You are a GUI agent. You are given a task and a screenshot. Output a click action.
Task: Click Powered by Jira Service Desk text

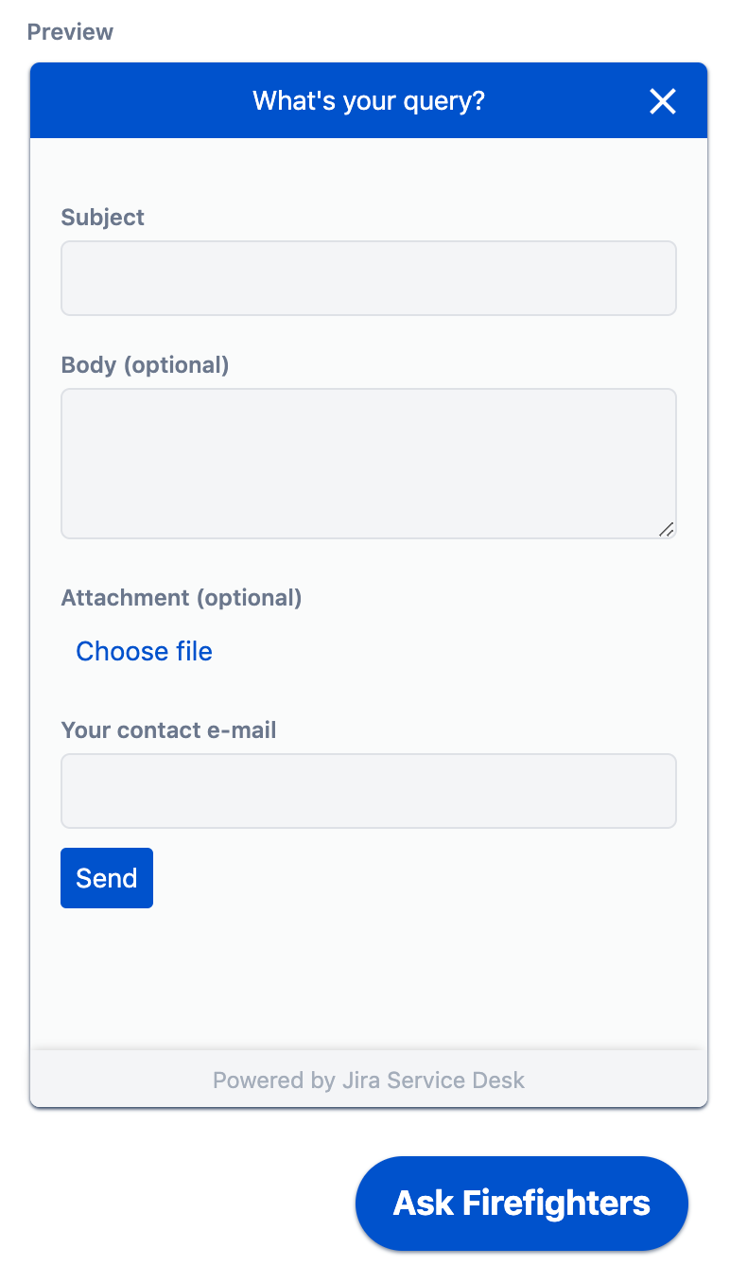369,1081
